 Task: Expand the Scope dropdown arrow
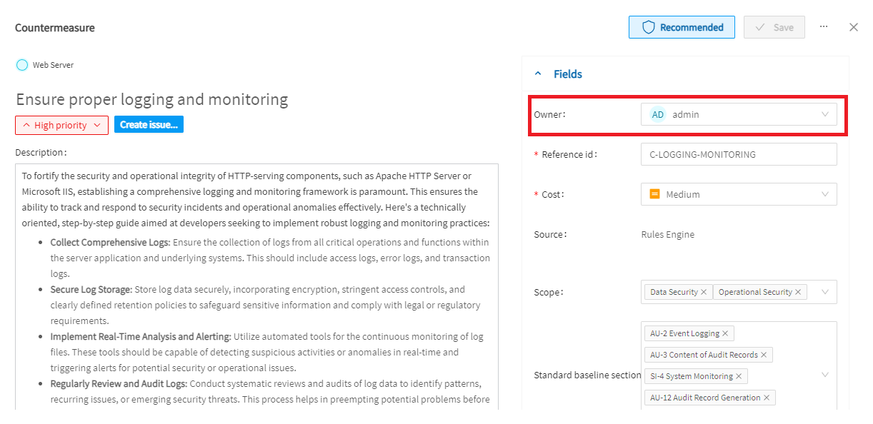click(825, 292)
